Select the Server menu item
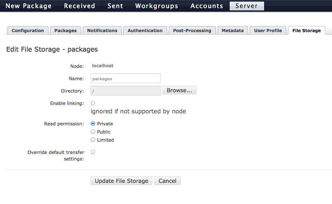332x204 pixels. (247, 6)
